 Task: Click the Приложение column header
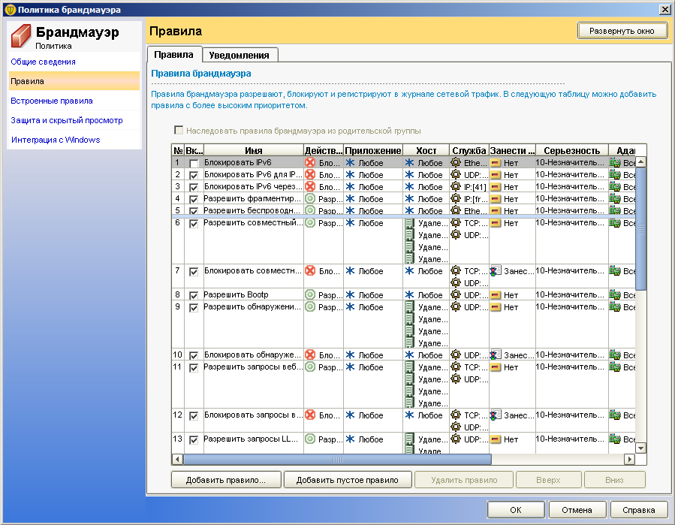click(373, 151)
